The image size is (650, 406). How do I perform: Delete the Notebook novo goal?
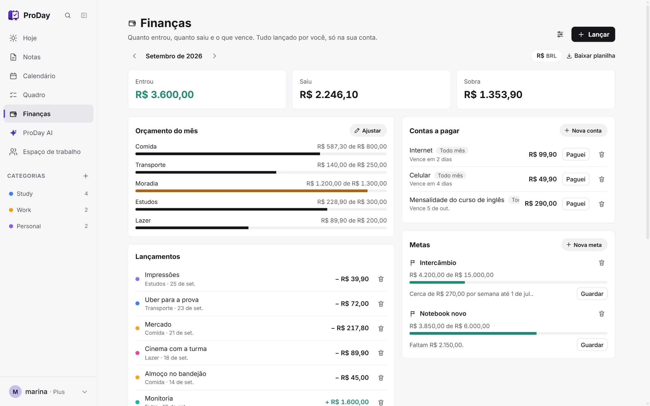pyautogui.click(x=602, y=314)
